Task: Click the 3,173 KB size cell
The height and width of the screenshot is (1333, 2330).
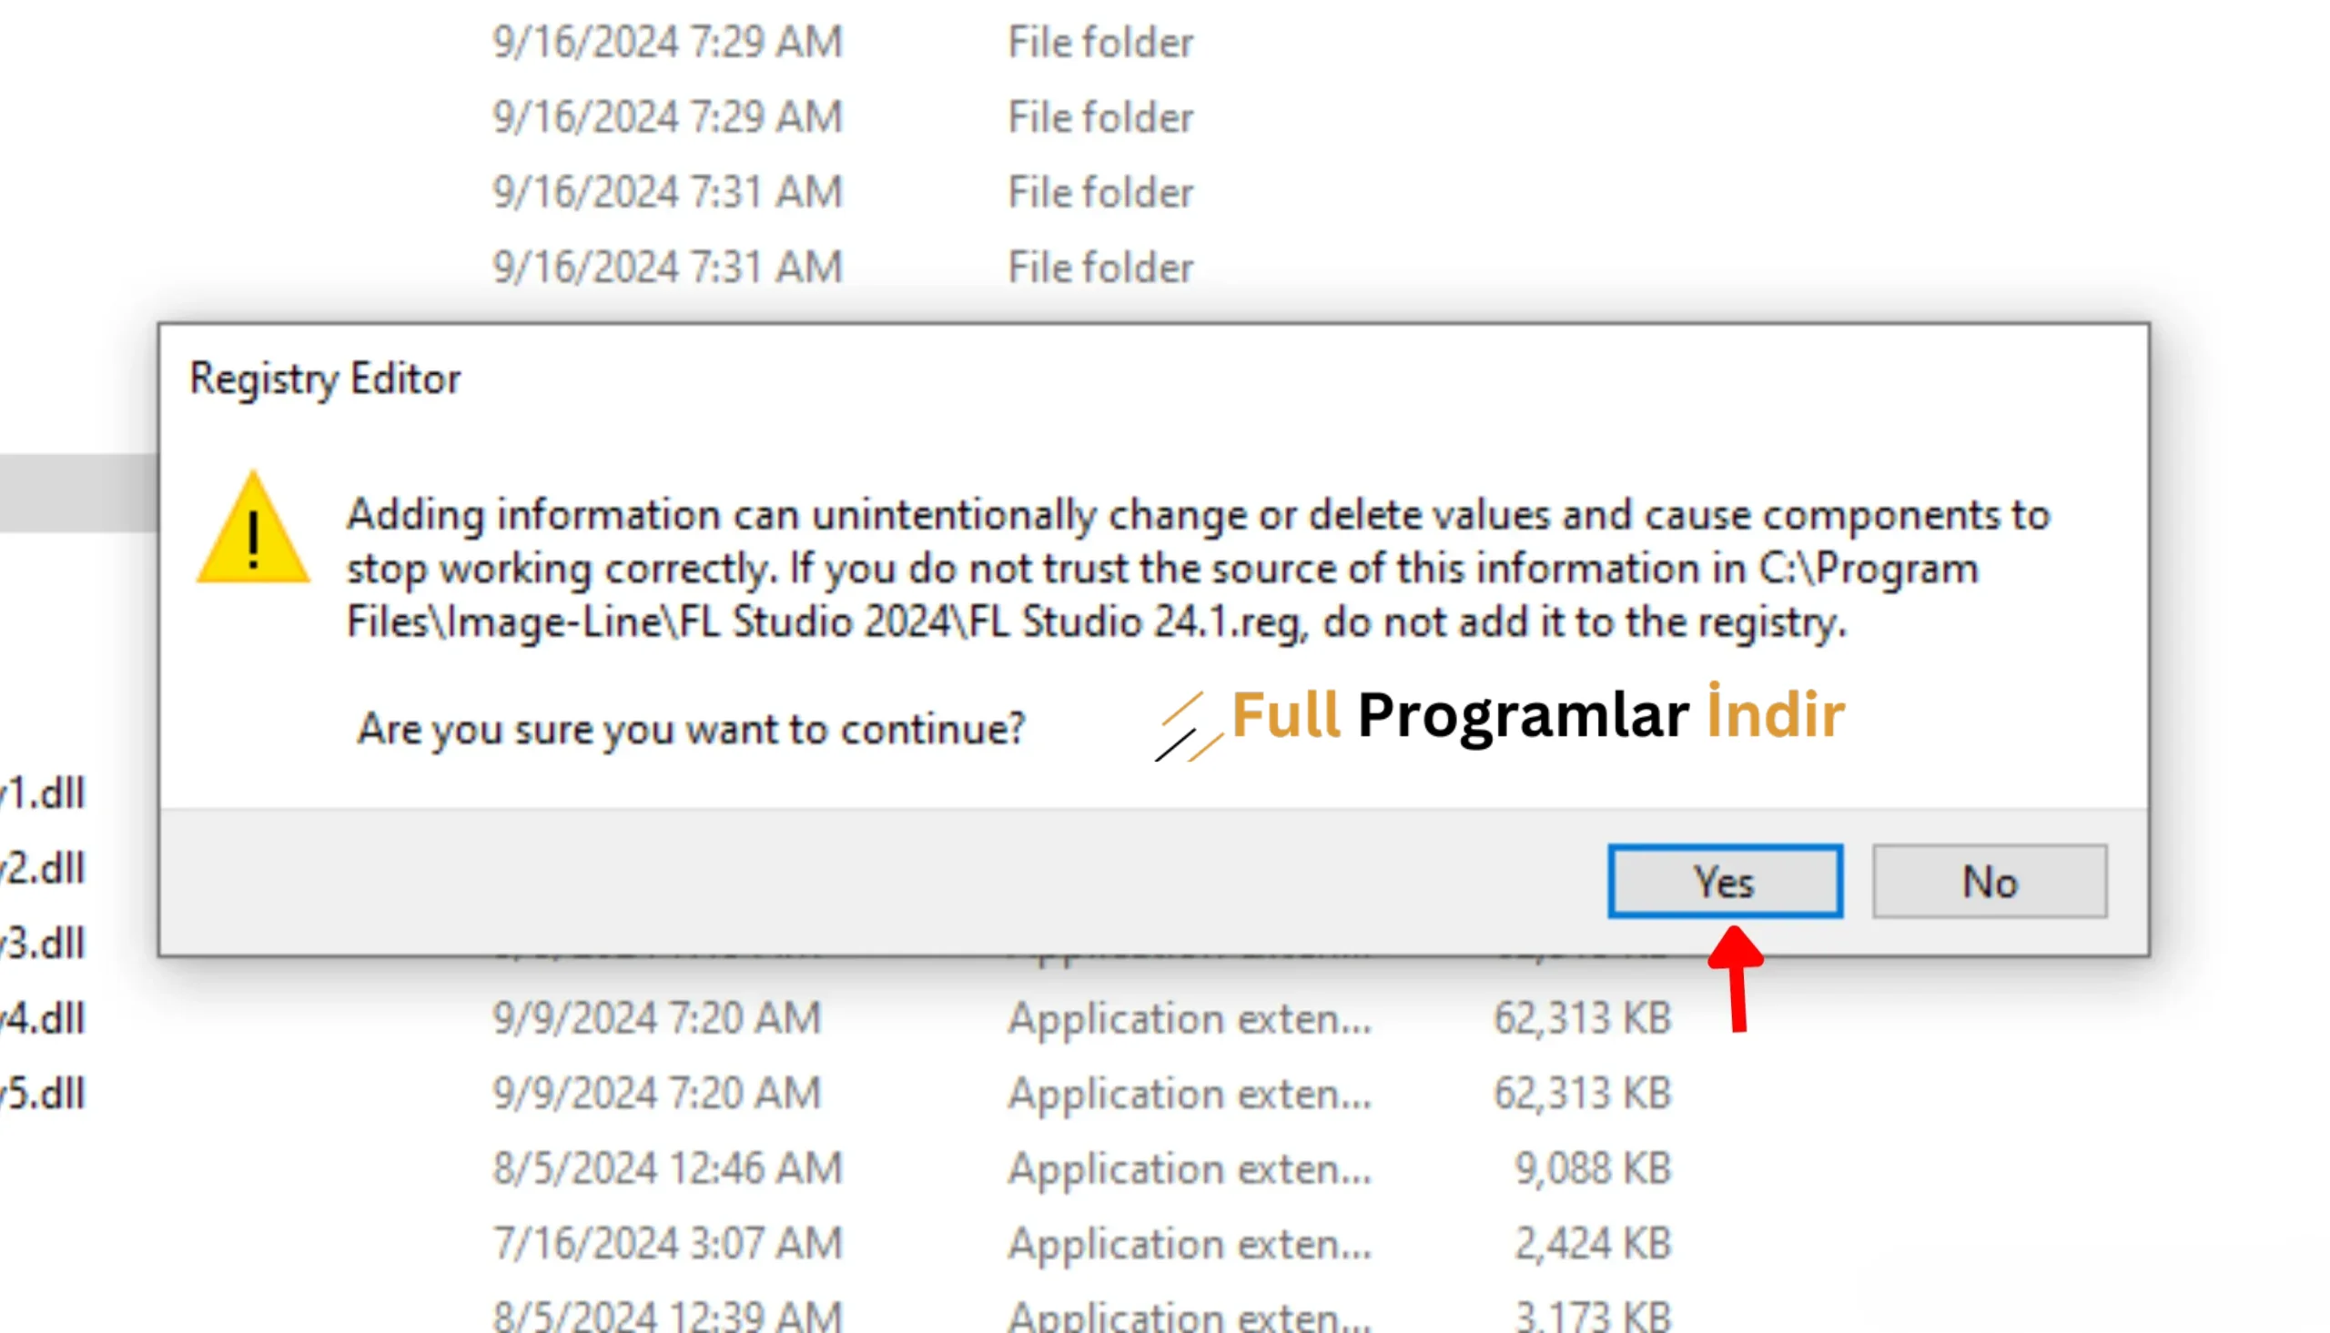Action: (x=1593, y=1317)
